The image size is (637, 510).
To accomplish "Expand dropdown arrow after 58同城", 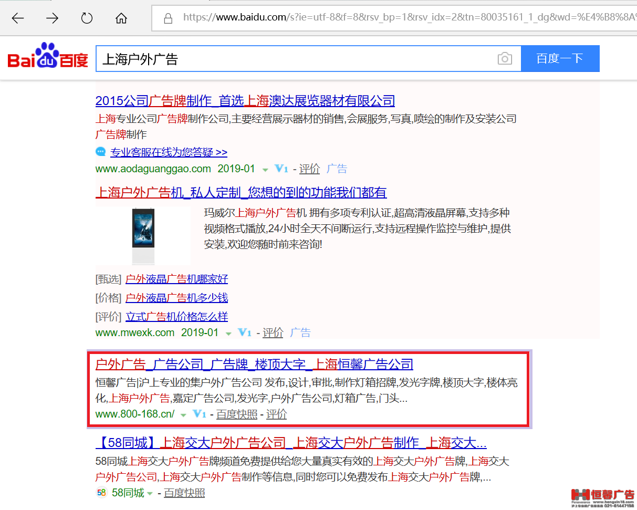I will pyautogui.click(x=150, y=493).
